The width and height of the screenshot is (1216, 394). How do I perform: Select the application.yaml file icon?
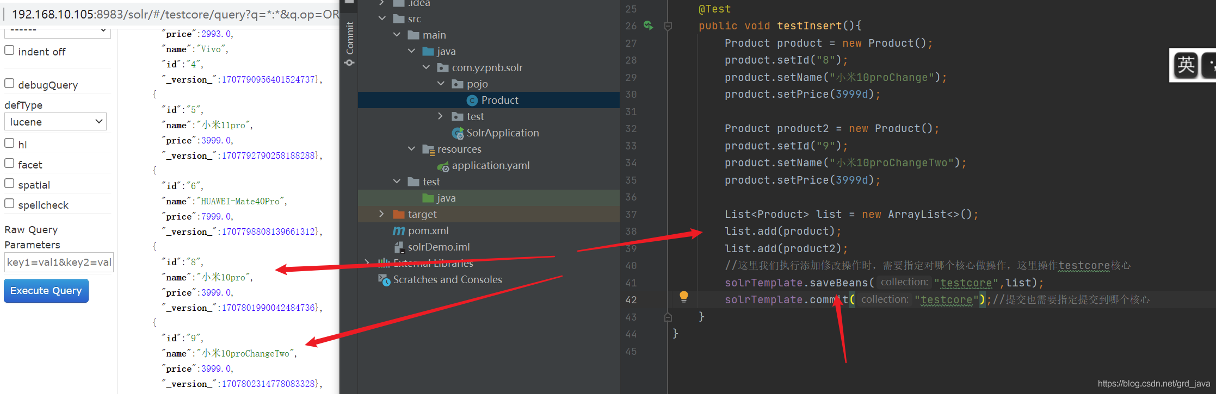[443, 166]
